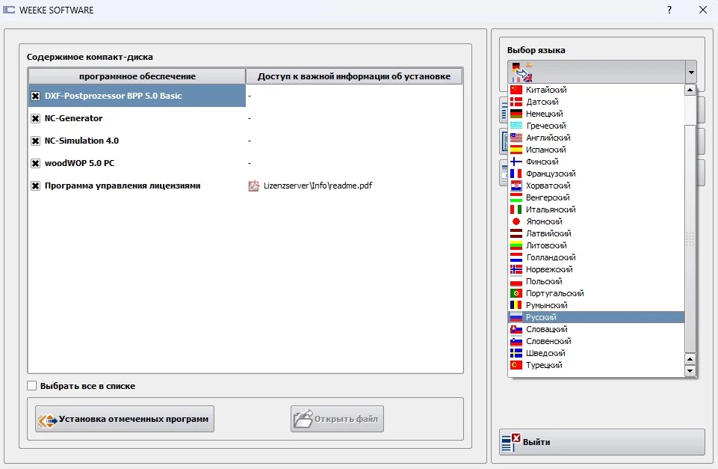718x469 pixels.
Task: Click the German flag icon
Action: point(516,114)
